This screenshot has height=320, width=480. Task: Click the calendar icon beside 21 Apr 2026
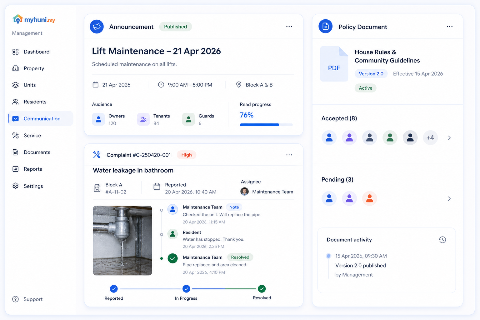click(96, 85)
